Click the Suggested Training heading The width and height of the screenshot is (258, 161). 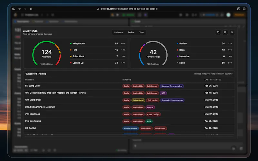(x=36, y=74)
